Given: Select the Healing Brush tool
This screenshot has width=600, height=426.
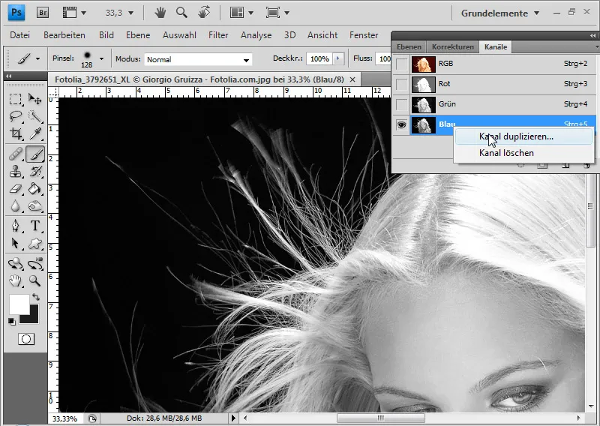Looking at the screenshot, I should (x=16, y=154).
